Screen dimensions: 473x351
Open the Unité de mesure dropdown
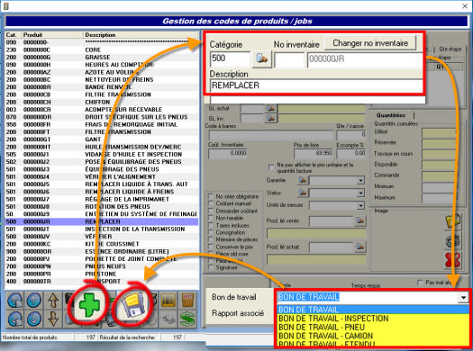coord(360,206)
